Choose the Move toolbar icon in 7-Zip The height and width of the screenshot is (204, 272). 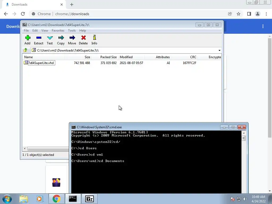[x=72, y=40]
